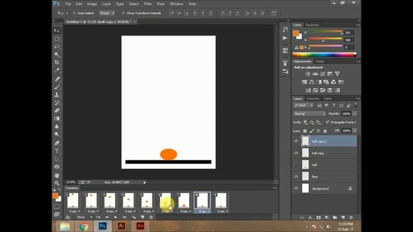Switch to the Styles tab
The height and width of the screenshot is (232, 413).
pos(320,61)
